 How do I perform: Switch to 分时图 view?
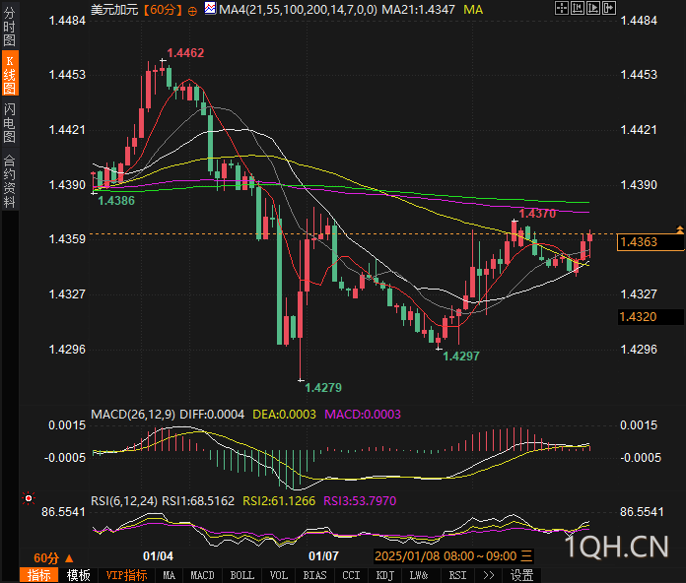click(9, 27)
